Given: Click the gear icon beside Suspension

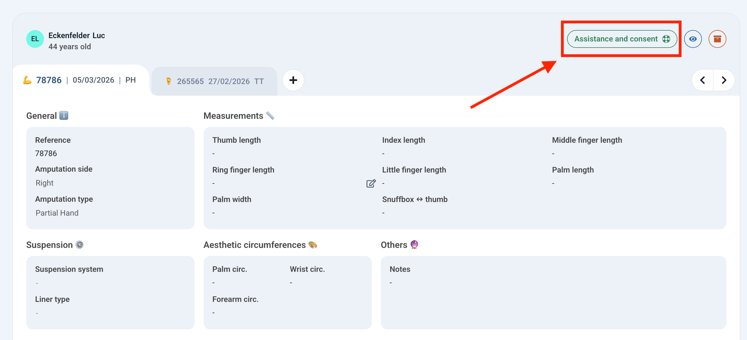Looking at the screenshot, I should [79, 245].
